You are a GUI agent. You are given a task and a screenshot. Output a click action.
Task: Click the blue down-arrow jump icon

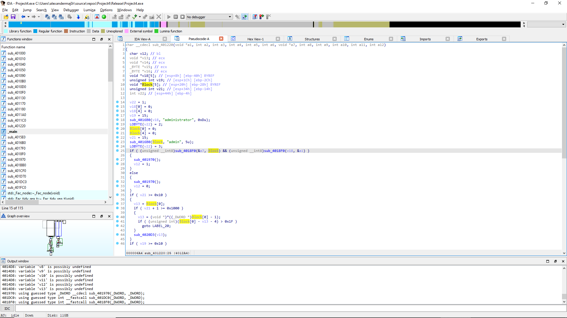[78, 17]
